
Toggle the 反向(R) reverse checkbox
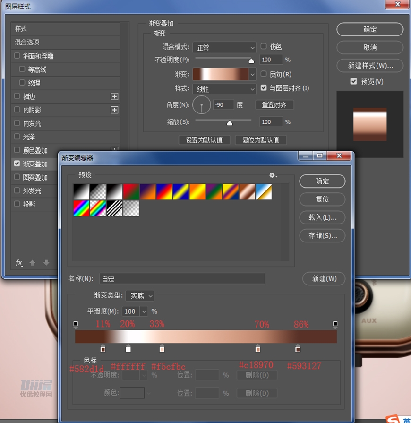click(264, 74)
